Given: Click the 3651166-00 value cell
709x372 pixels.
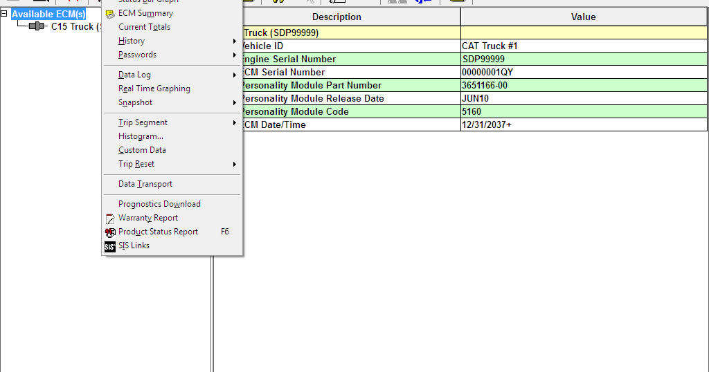Looking at the screenshot, I should click(584, 85).
